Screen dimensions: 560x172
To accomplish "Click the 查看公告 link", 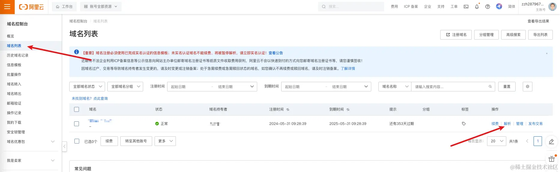I will point(276,53).
